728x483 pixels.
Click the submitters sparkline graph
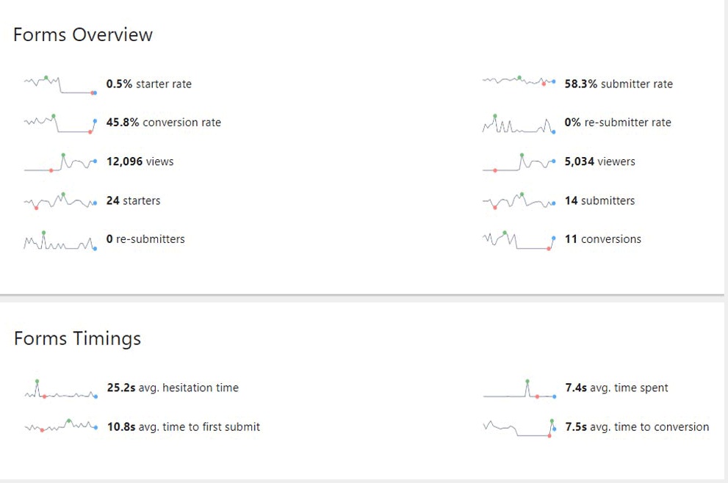pyautogui.click(x=519, y=201)
